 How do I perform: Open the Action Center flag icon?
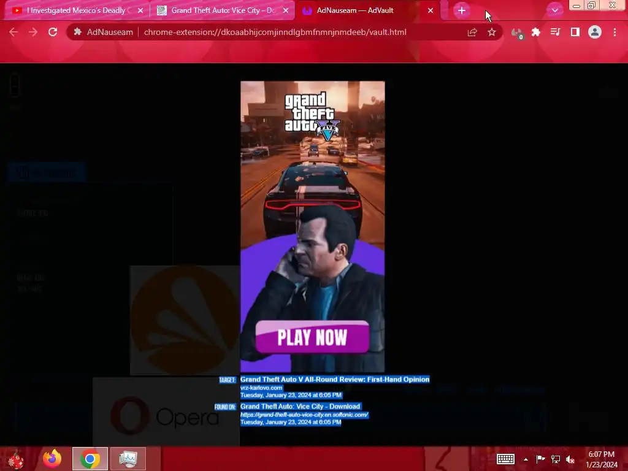540,459
